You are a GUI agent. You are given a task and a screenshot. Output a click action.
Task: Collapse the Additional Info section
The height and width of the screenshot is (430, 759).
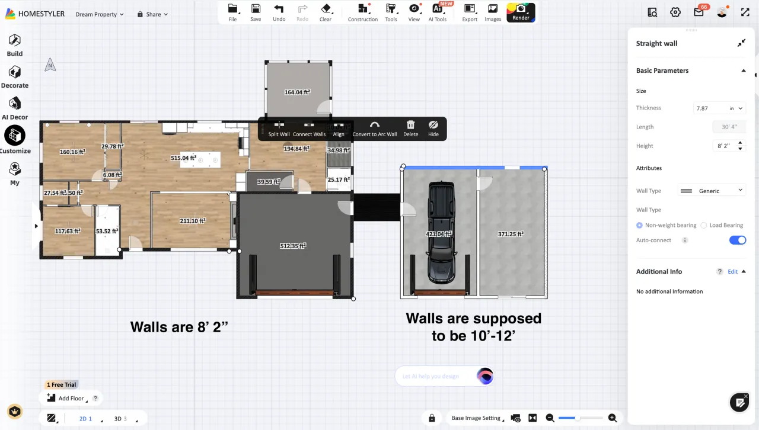click(744, 271)
